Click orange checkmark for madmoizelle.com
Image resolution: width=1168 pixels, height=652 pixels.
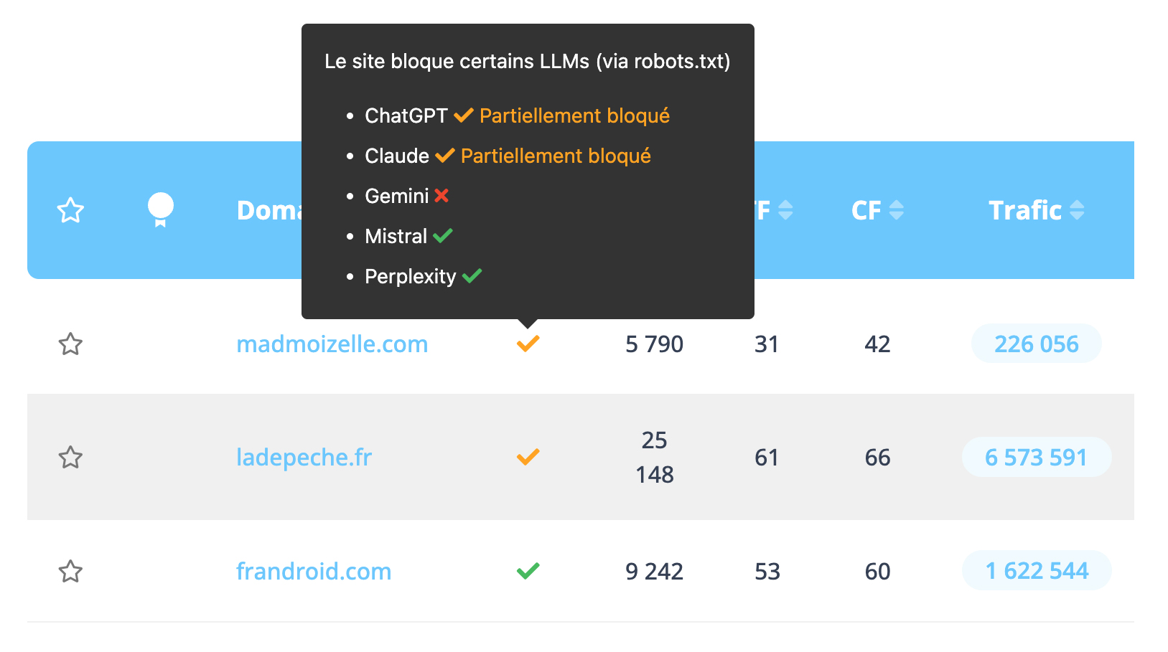tap(528, 344)
